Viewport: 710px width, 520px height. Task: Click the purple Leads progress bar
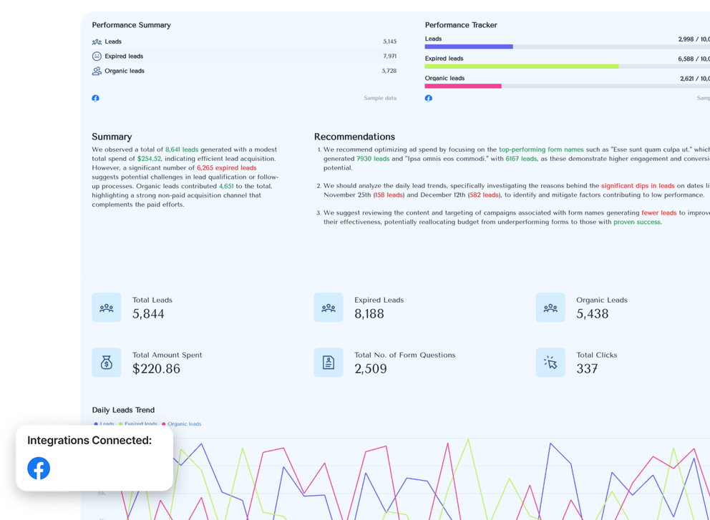click(469, 46)
